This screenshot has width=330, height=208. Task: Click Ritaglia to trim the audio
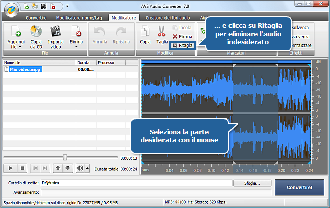click(x=182, y=45)
